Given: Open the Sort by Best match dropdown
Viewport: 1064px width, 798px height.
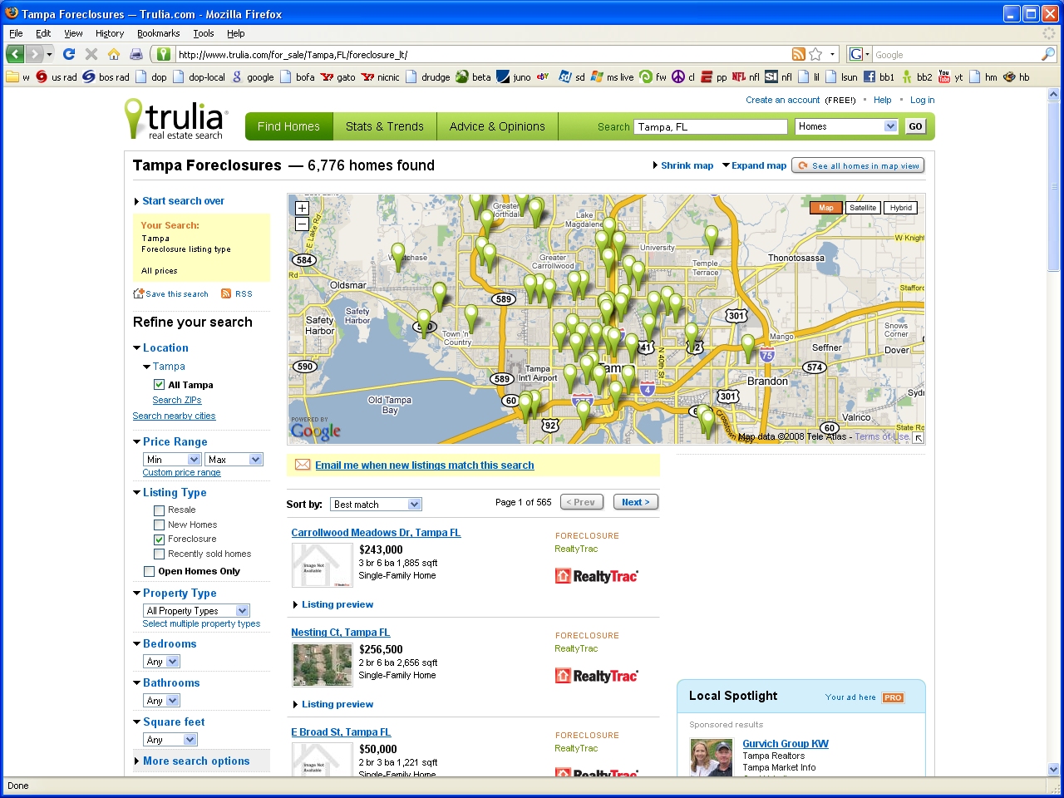Looking at the screenshot, I should click(376, 505).
